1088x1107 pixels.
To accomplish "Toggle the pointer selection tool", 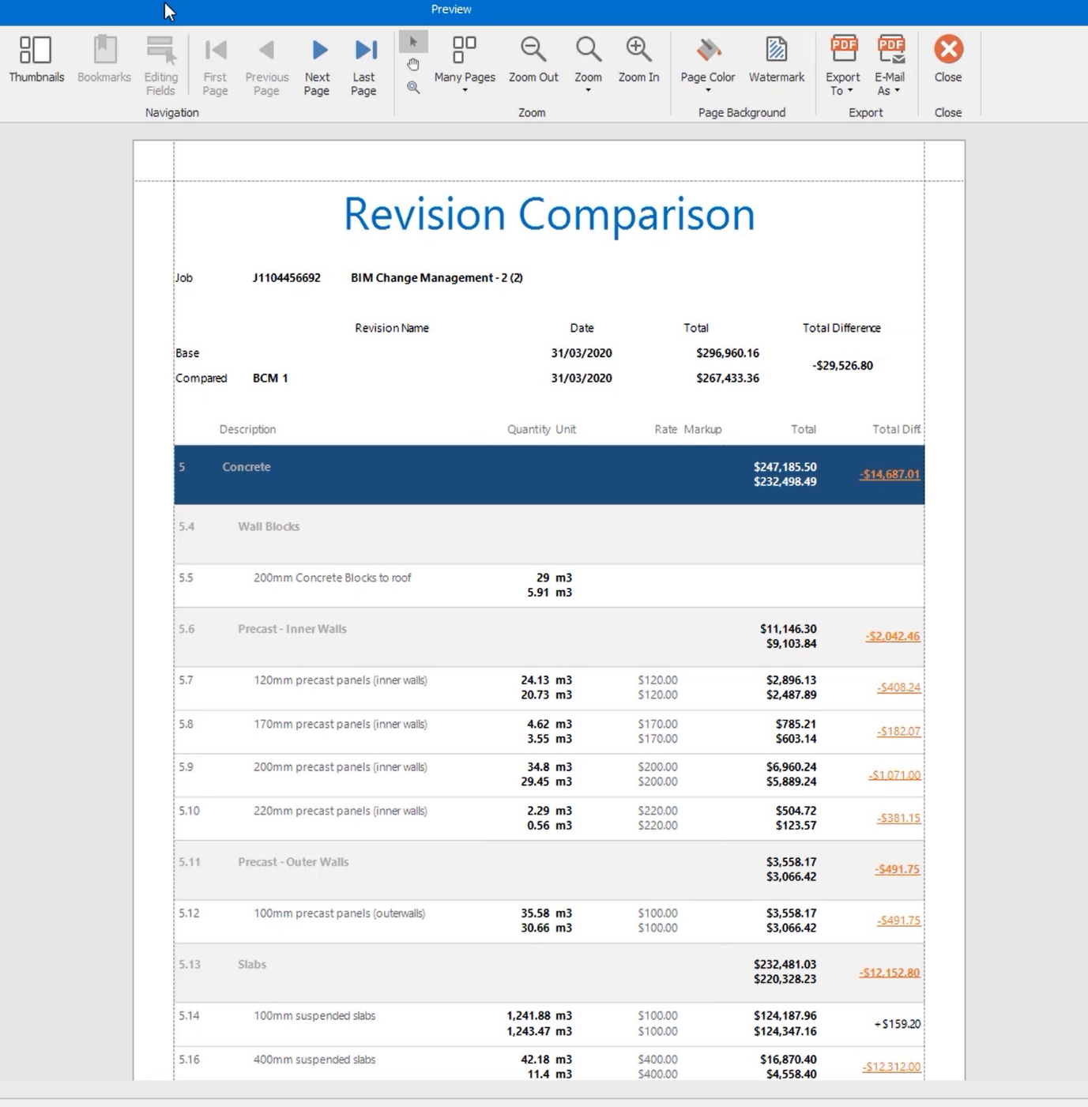I will 413,42.
